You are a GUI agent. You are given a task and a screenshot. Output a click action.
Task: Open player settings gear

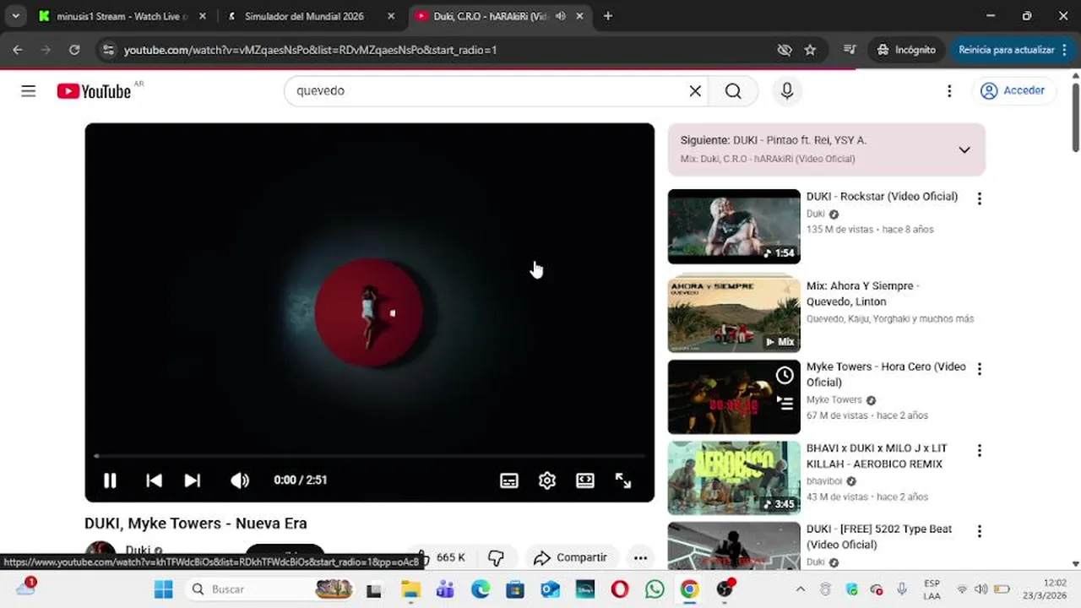tap(547, 480)
